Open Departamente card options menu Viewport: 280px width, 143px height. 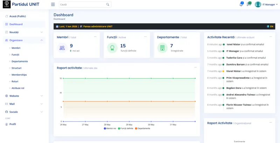pyautogui.click(x=195, y=37)
